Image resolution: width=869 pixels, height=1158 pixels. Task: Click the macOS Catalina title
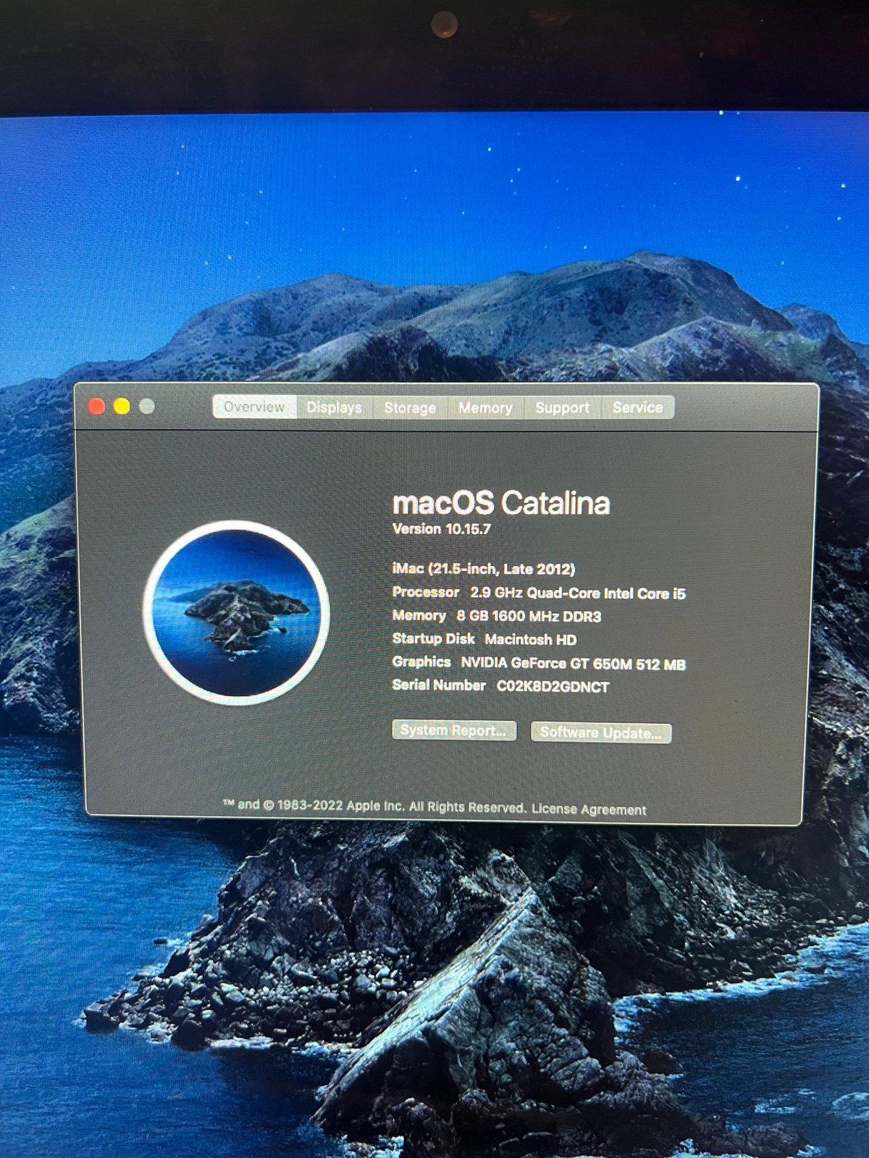(x=501, y=502)
